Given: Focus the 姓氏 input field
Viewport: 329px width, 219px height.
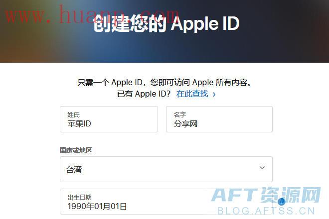Looking at the screenshot, I should [x=109, y=119].
